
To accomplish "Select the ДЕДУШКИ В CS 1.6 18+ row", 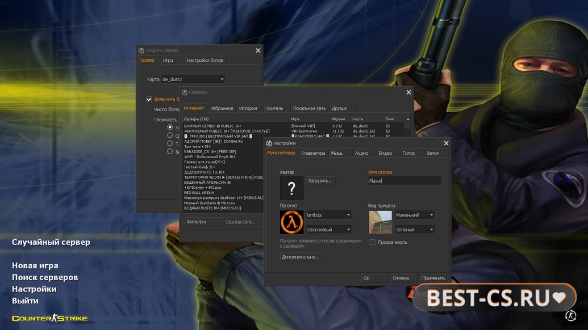I will [223, 172].
